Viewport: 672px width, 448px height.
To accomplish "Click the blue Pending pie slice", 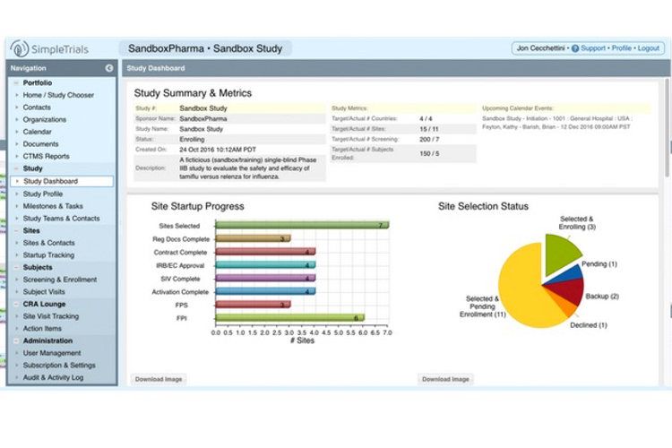I will tap(569, 275).
